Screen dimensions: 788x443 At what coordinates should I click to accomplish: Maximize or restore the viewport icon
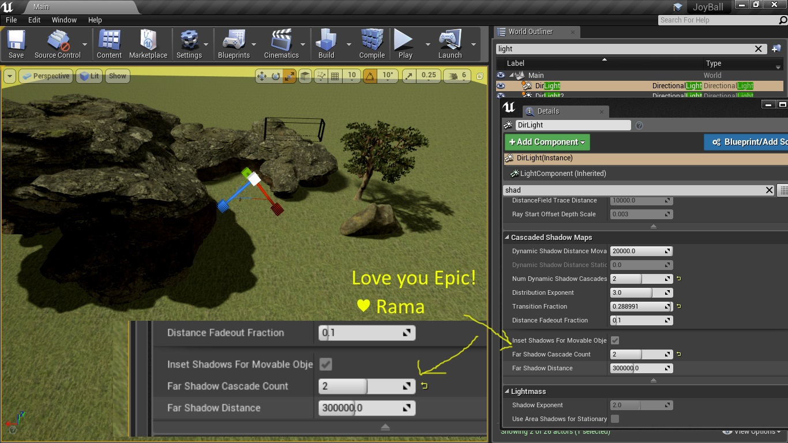[x=479, y=76]
